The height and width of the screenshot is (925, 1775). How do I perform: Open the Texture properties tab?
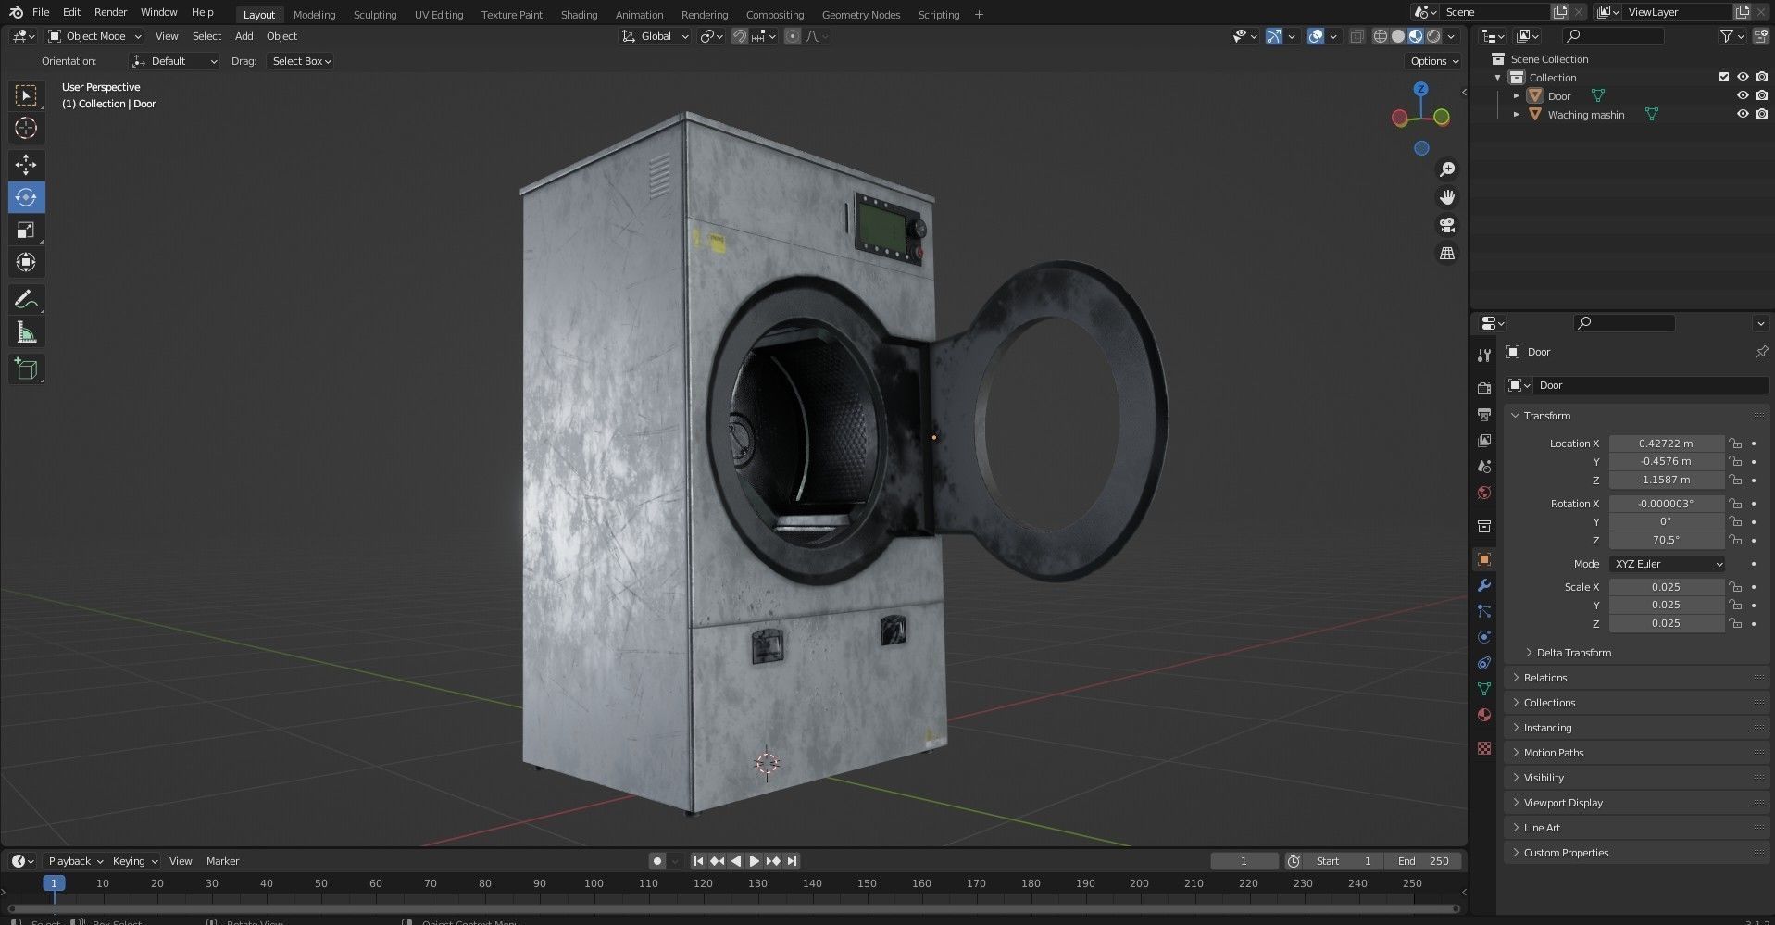click(x=1484, y=748)
